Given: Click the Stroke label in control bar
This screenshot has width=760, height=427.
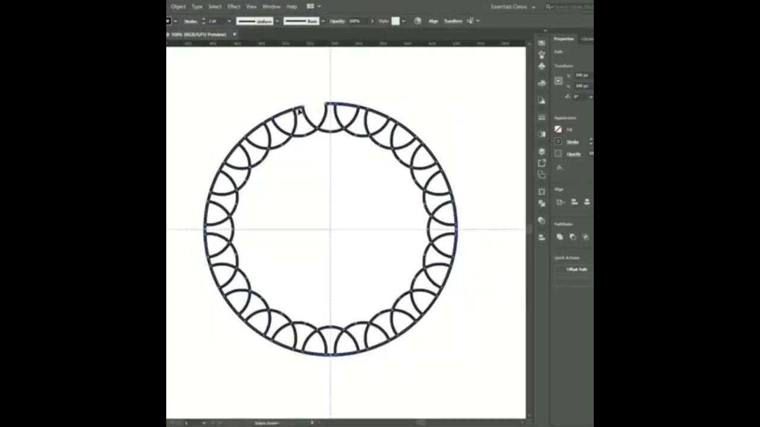Looking at the screenshot, I should pos(190,21).
